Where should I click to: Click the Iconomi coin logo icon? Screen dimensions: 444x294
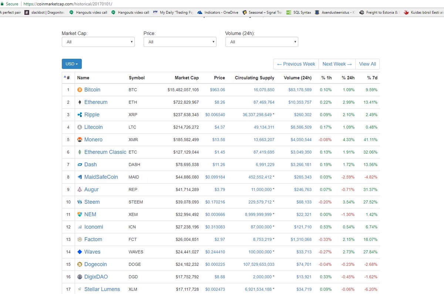(80, 227)
